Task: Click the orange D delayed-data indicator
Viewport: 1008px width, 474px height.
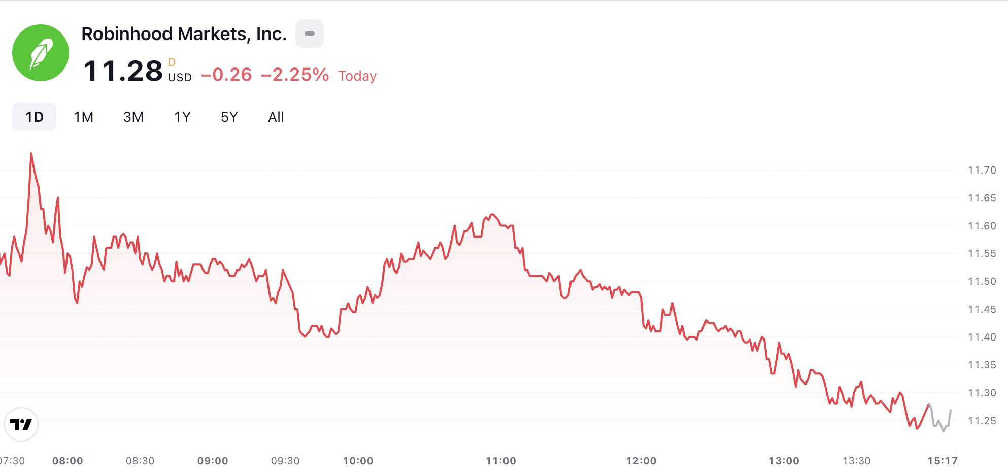Action: pyautogui.click(x=172, y=62)
